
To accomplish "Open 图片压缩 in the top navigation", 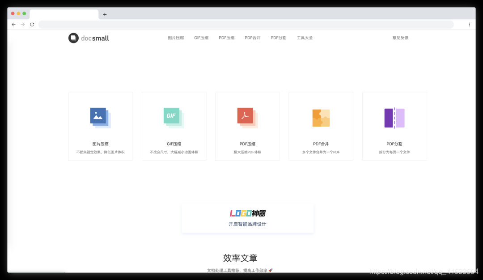I will (x=176, y=38).
